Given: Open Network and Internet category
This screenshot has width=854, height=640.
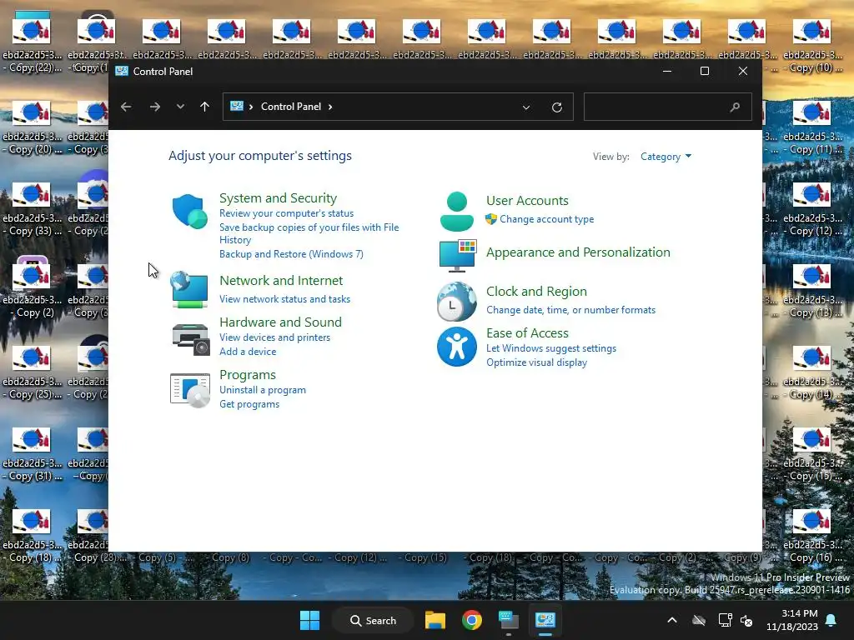Looking at the screenshot, I should tap(281, 280).
